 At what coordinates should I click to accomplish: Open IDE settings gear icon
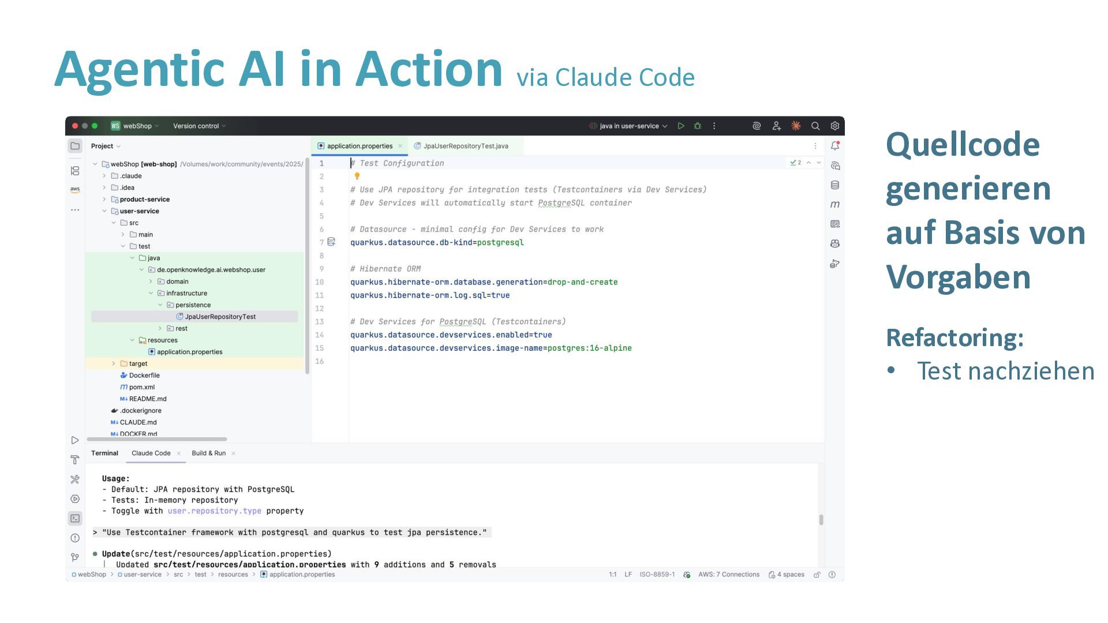pos(834,126)
